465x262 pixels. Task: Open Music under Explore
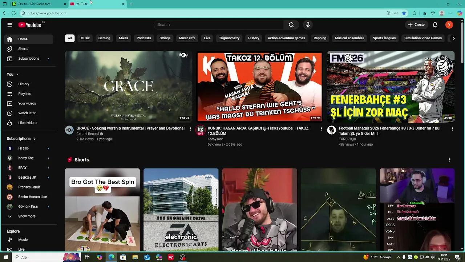[29, 240]
